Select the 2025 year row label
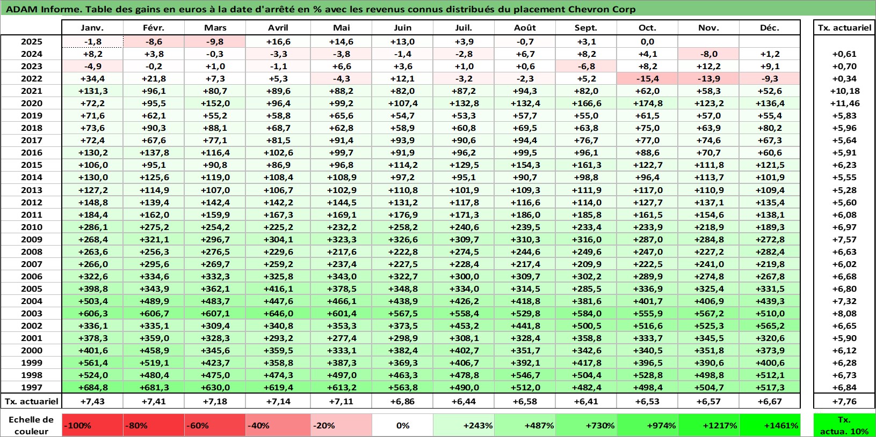 tap(31, 41)
